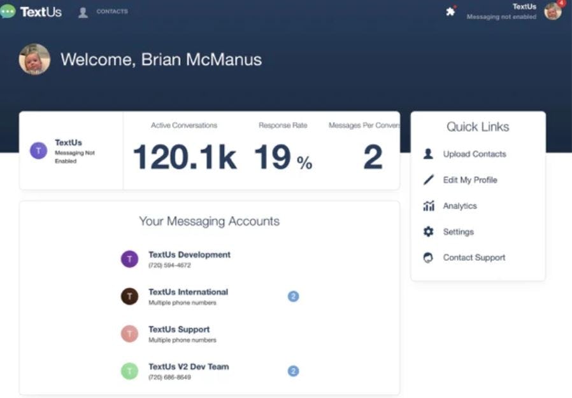This screenshot has width=572, height=398.
Task: Click the pencil icon beside Edit My Profile
Action: pyautogui.click(x=429, y=180)
